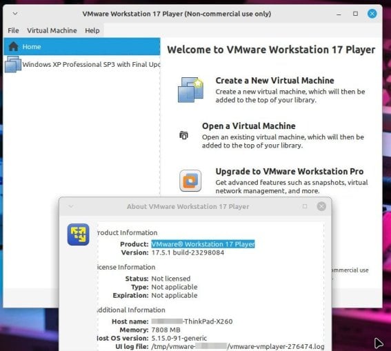Open the Help menu
The width and height of the screenshot is (391, 351).
point(92,30)
